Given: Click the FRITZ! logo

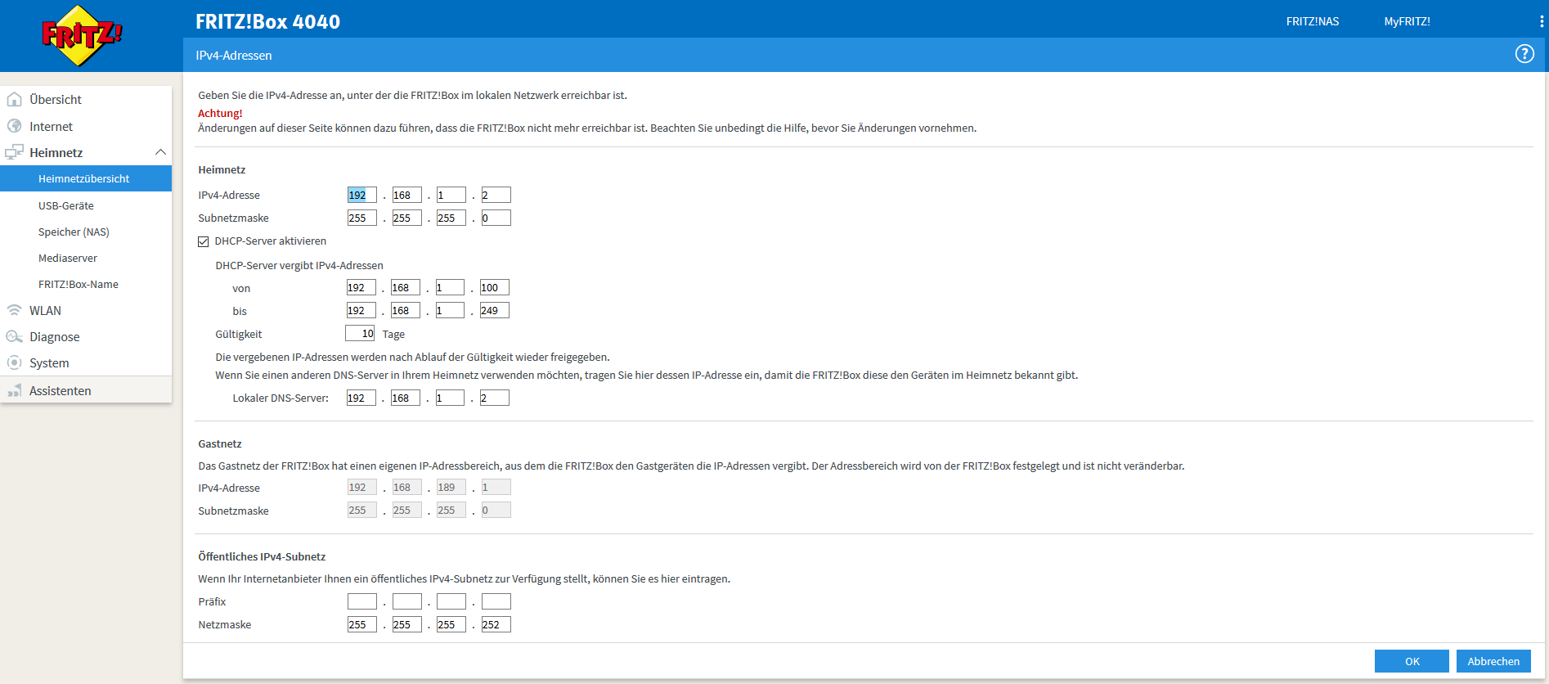Looking at the screenshot, I should 82,35.
